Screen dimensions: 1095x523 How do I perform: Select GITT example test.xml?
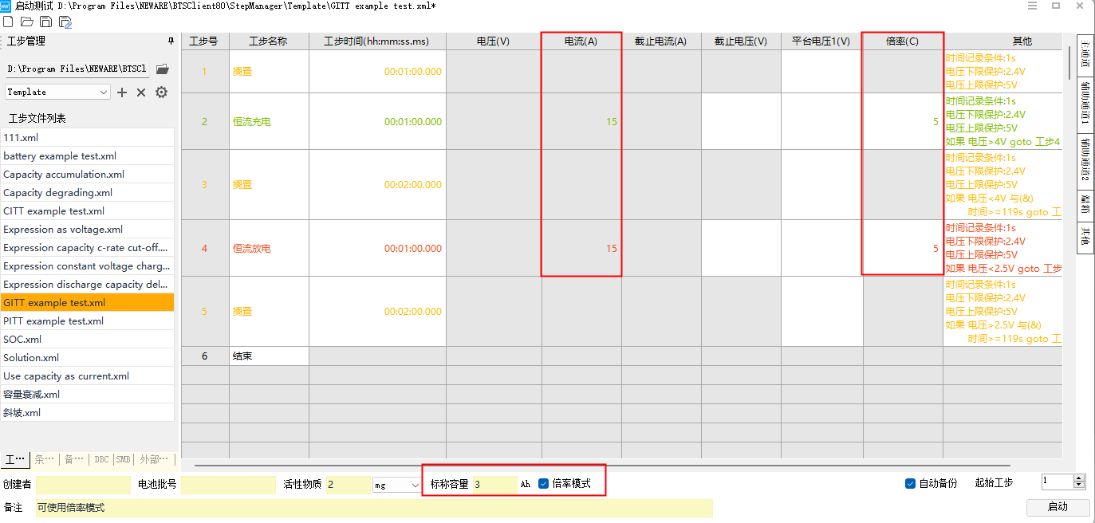click(87, 302)
